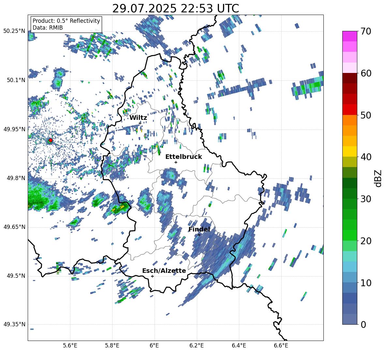
Task: Click the 6.6°E longitude label
Action: click(281, 345)
